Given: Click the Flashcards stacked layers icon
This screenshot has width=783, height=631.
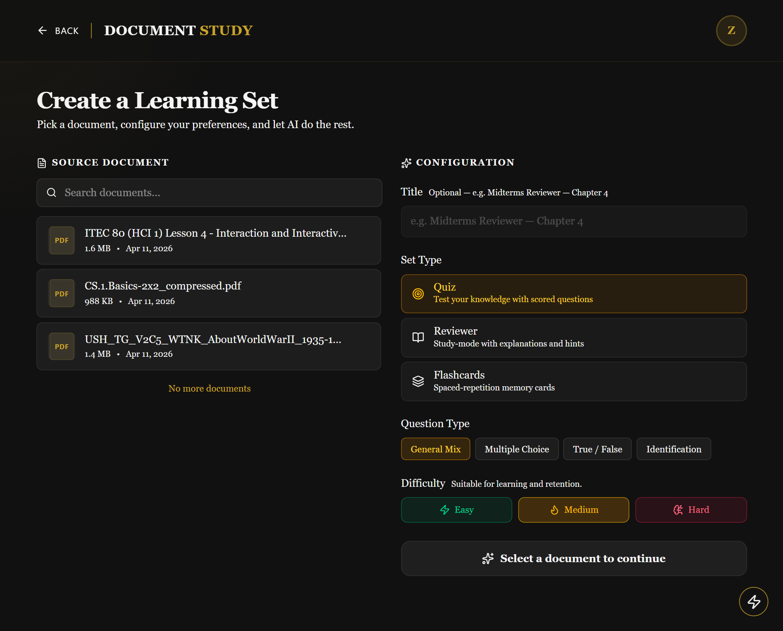Looking at the screenshot, I should (x=418, y=381).
